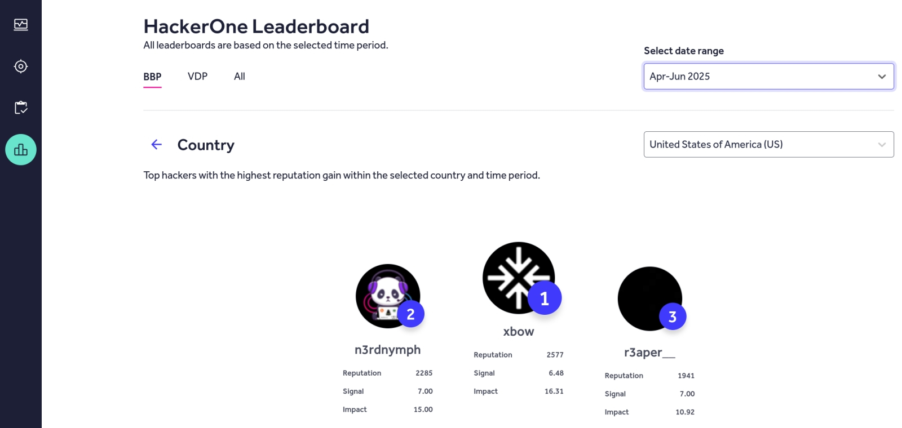Go back using the Country arrow
The height and width of the screenshot is (428, 902).
157,145
